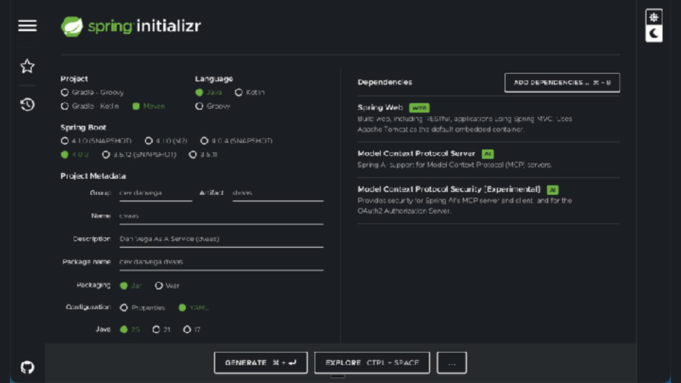This screenshot has width=681, height=383.
Task: Open the GitHub icon link
Action: point(27,367)
